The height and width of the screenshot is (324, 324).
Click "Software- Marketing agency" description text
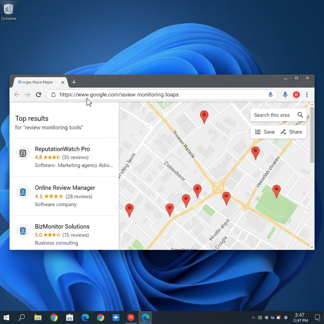coord(66,165)
